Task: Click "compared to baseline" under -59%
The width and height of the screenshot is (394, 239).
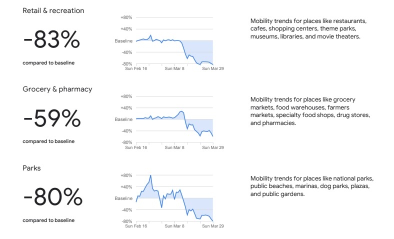Action: pos(48,141)
